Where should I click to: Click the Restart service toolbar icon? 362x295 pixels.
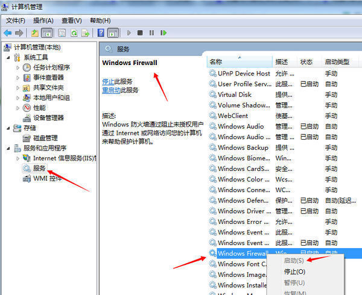pyautogui.click(x=164, y=33)
